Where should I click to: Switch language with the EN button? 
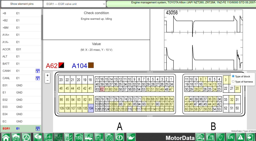click(x=230, y=137)
